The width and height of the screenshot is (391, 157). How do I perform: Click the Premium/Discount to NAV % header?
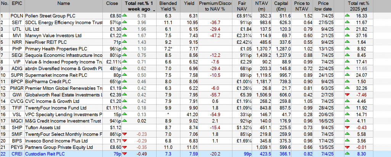coord(215,6)
